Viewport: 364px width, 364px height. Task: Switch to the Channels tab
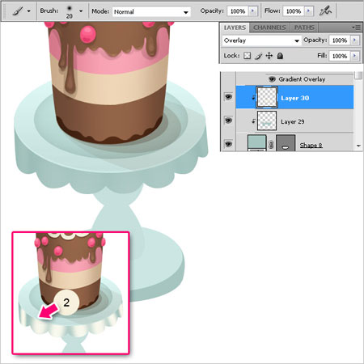[x=269, y=28]
